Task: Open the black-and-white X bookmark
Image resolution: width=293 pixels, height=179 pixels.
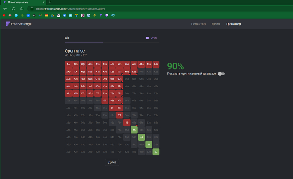Action: click(x=59, y=15)
